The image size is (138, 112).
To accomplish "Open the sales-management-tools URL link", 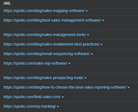I will pos(45,35).
